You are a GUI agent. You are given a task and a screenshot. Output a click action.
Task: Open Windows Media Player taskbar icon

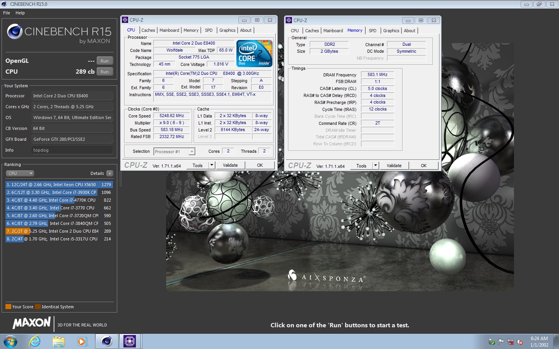click(x=82, y=342)
